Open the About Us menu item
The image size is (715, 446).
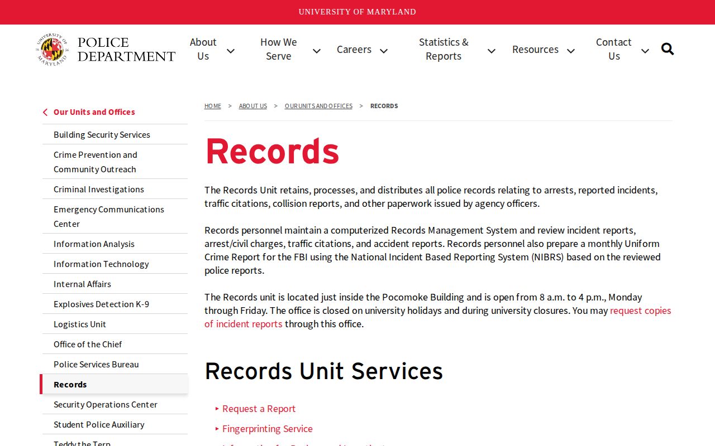point(203,49)
